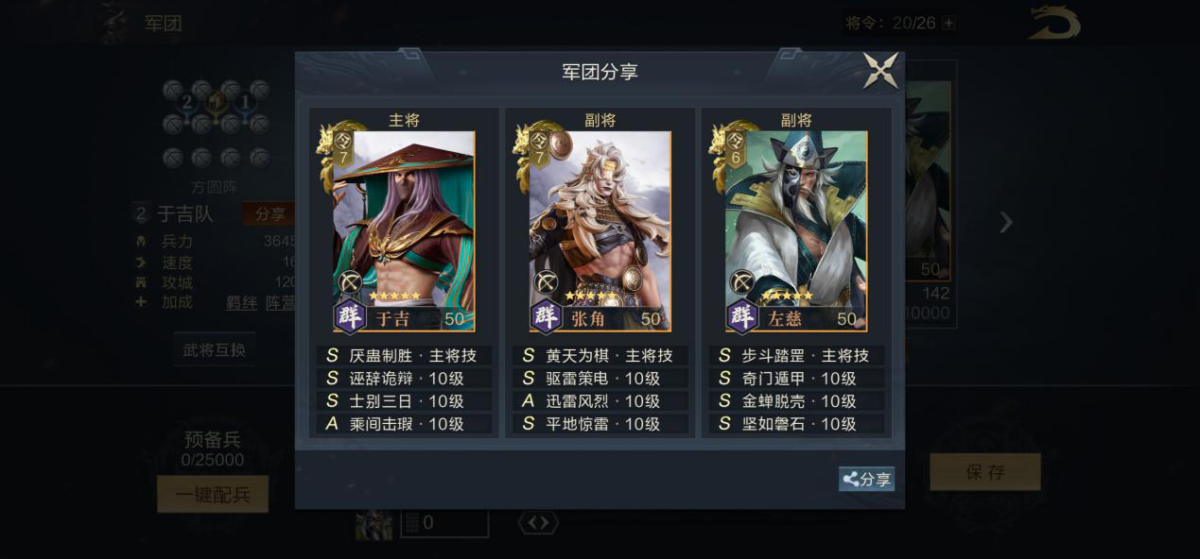Open the 奇门遁甲 skill entry

(x=796, y=379)
